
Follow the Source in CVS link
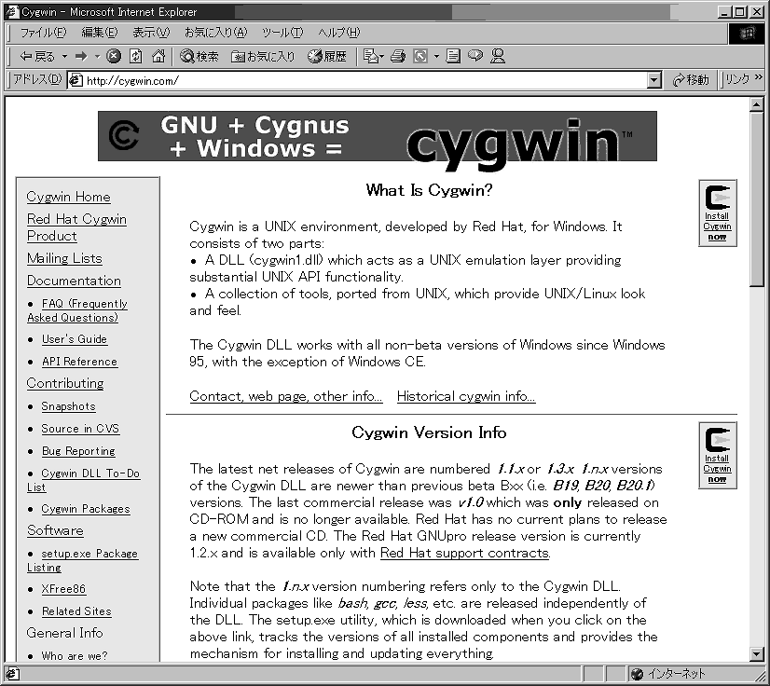pyautogui.click(x=80, y=429)
